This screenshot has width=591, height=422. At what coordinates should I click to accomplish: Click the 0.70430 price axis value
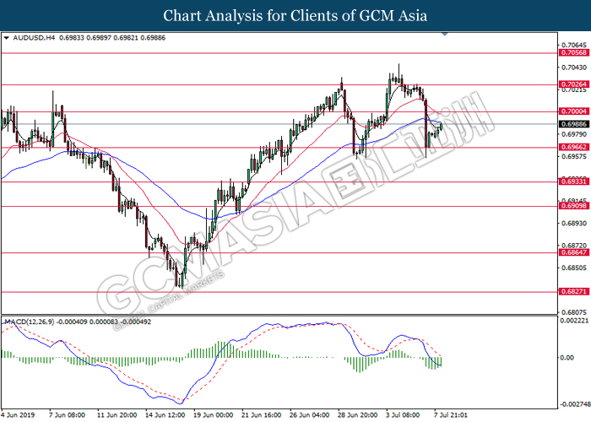click(574, 68)
